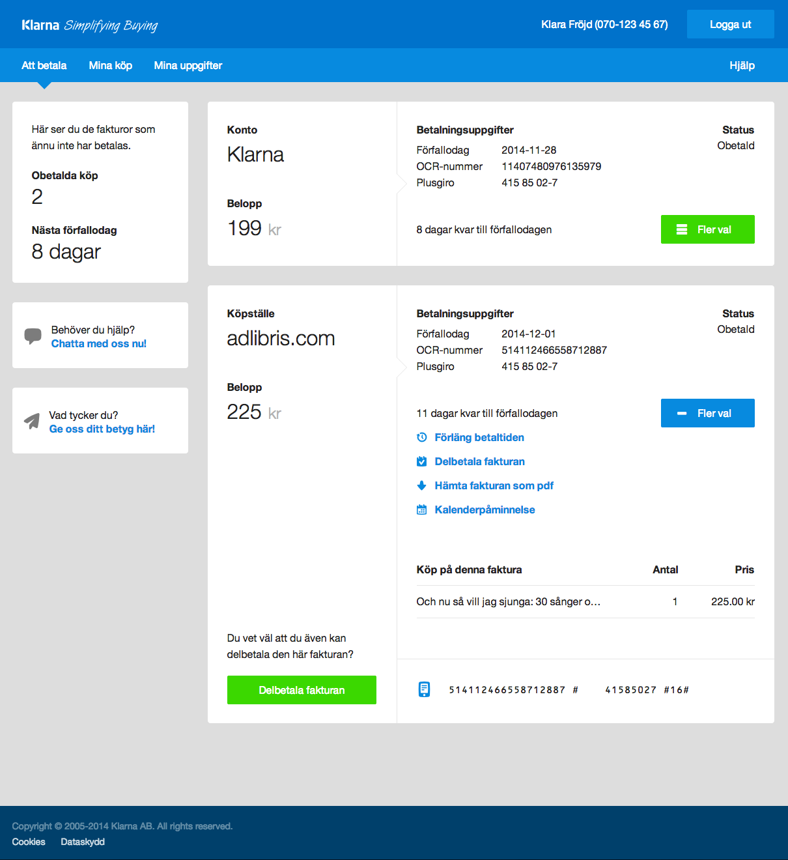The height and width of the screenshot is (860, 788).
Task: Go to the Mina uppgifter tab
Action: [188, 65]
